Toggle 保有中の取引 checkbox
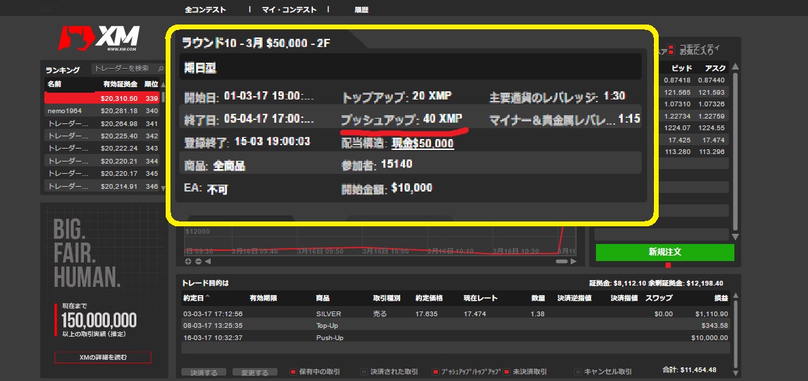Image resolution: width=808 pixels, height=381 pixels. tap(294, 372)
